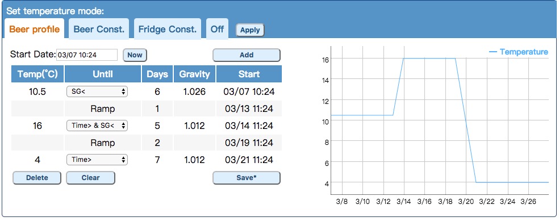Switch to the Beer Const. tab
This screenshot has width=559, height=221.
[99, 29]
